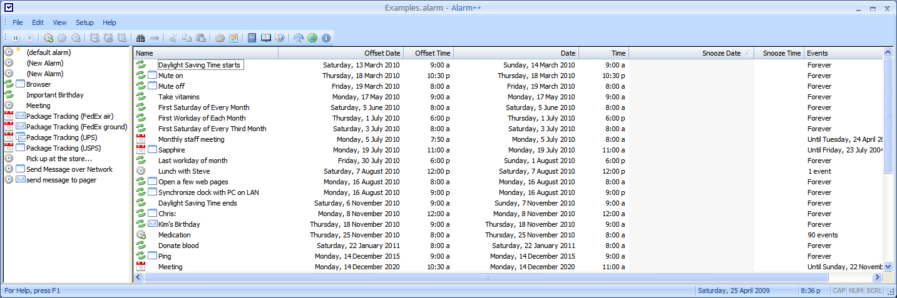Open the Setup menu

(x=85, y=22)
